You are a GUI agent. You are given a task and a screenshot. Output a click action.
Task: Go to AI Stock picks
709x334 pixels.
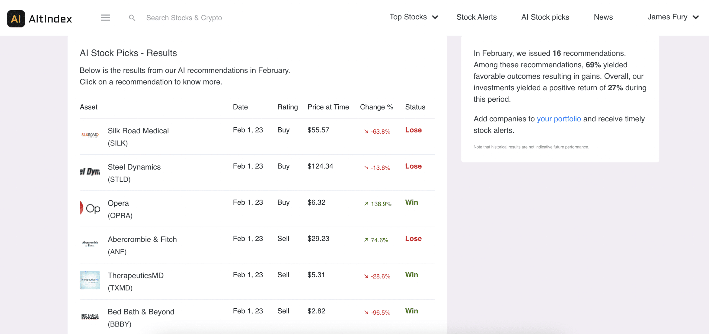545,17
